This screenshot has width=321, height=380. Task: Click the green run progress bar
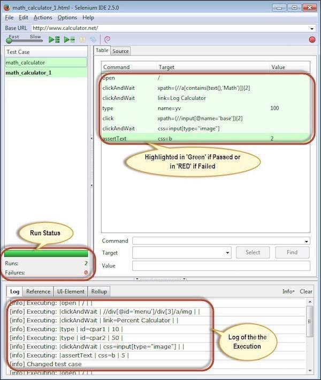coord(46,254)
